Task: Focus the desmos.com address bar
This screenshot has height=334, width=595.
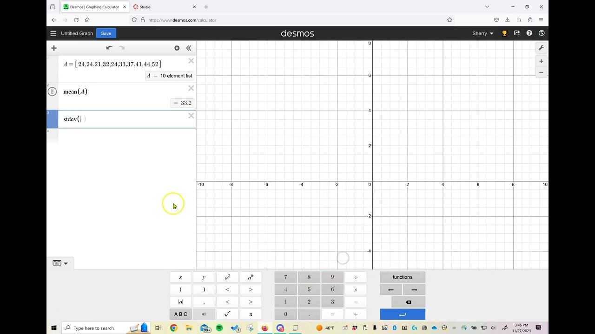Action: coord(293,20)
